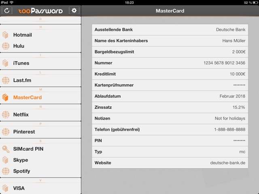Tap the Bargeldbezugslimit label
The image size is (259, 194).
coord(114,52)
